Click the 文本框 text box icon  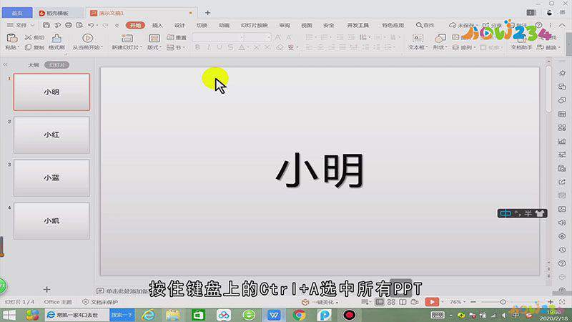pos(418,38)
